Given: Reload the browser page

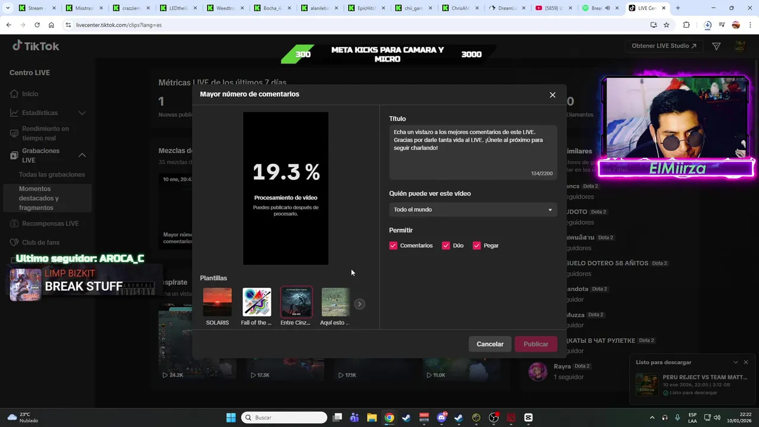Looking at the screenshot, I should (37, 25).
